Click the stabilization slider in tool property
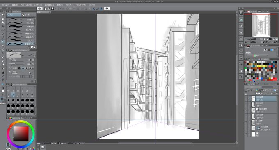 click(17, 74)
